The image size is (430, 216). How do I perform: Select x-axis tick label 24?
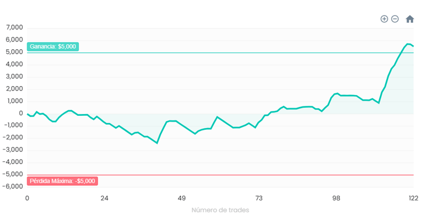click(105, 199)
